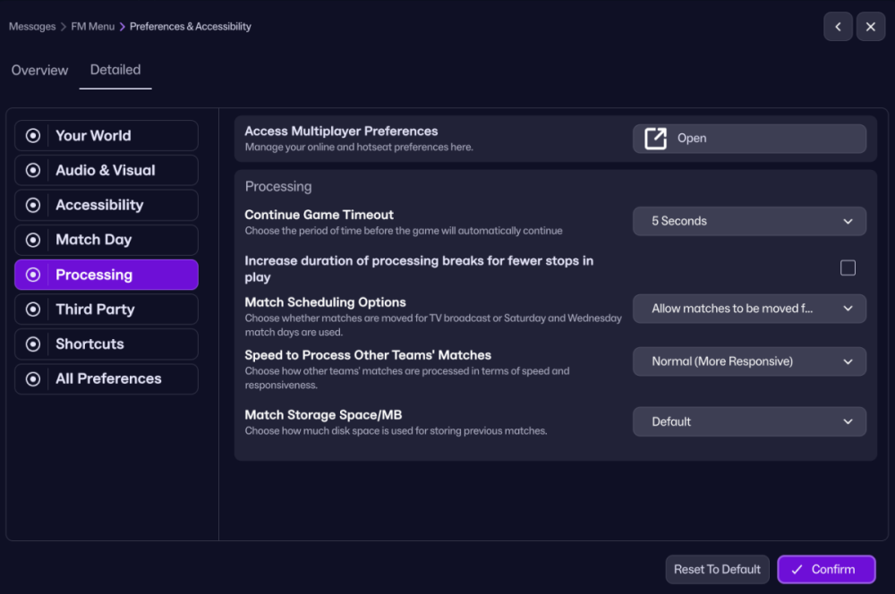Enable increased processing breaks duration checkbox
Viewport: 895px width, 594px height.
[x=848, y=268]
